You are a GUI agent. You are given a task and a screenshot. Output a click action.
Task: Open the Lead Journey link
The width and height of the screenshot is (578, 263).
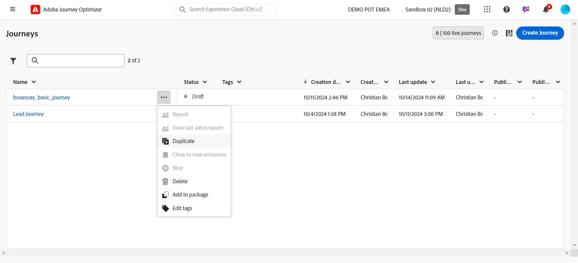[x=28, y=114]
